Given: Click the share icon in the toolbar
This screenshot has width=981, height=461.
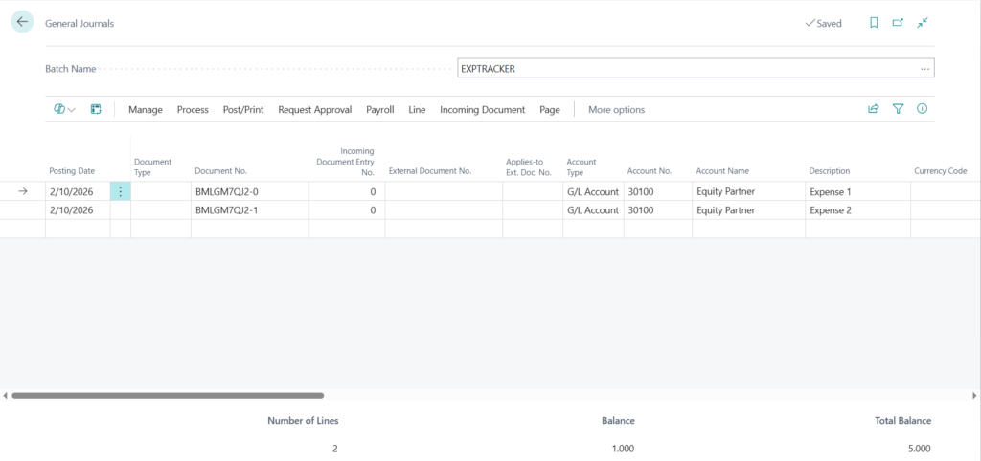Looking at the screenshot, I should (874, 109).
